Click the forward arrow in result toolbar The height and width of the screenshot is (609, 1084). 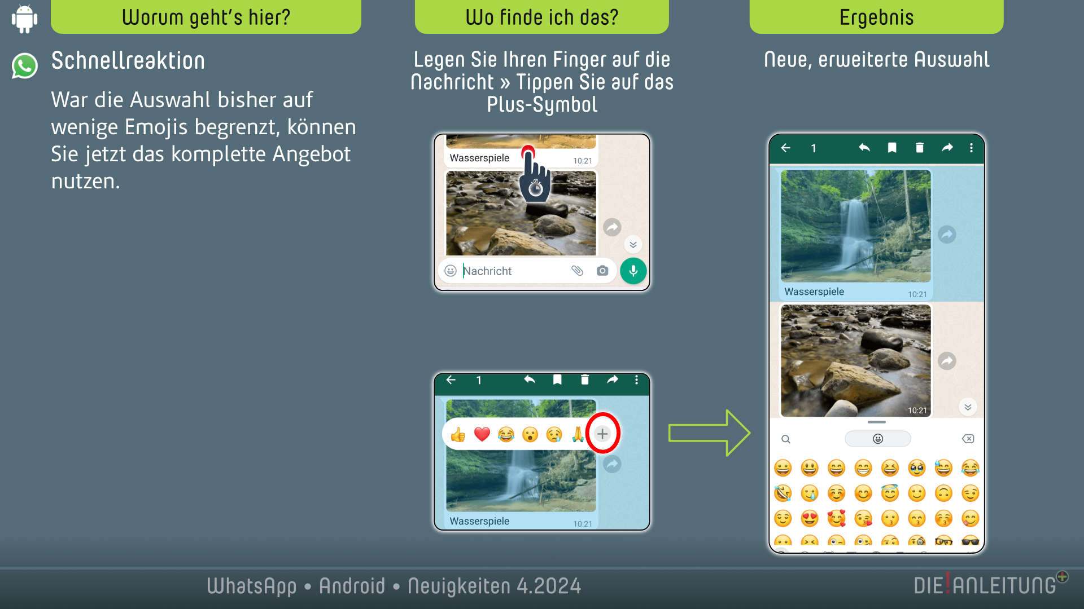(x=947, y=148)
